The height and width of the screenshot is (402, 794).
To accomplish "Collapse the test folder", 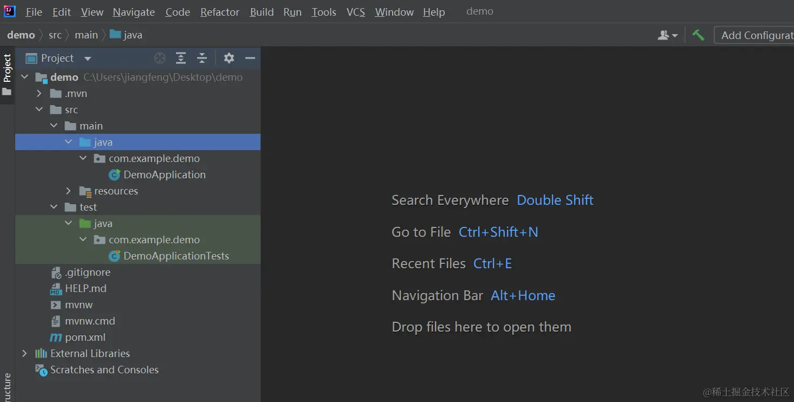I will point(54,208).
